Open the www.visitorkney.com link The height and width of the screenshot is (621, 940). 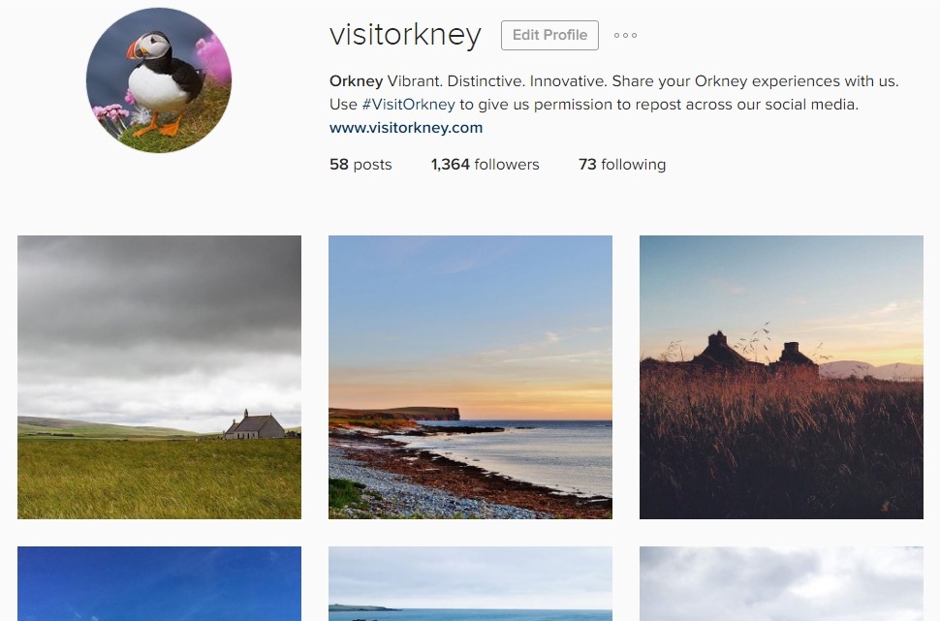pyautogui.click(x=406, y=128)
